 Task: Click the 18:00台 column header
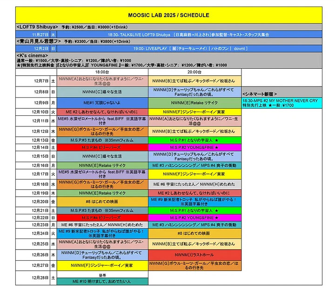tap(102, 72)
